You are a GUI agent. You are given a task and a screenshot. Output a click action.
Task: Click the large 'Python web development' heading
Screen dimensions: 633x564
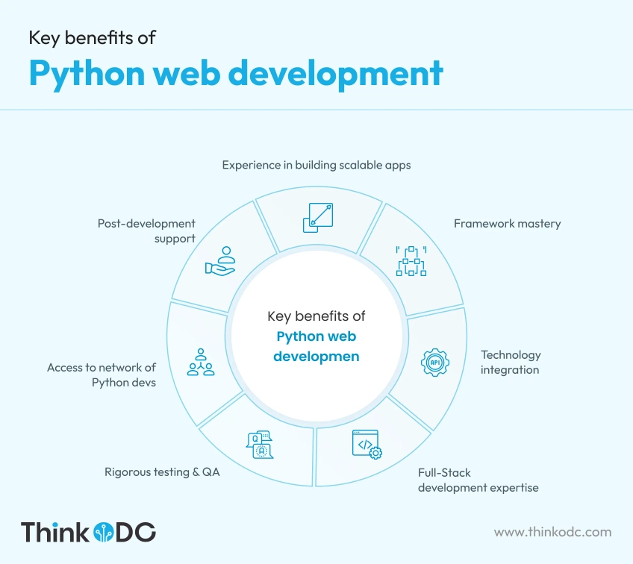pos(236,75)
